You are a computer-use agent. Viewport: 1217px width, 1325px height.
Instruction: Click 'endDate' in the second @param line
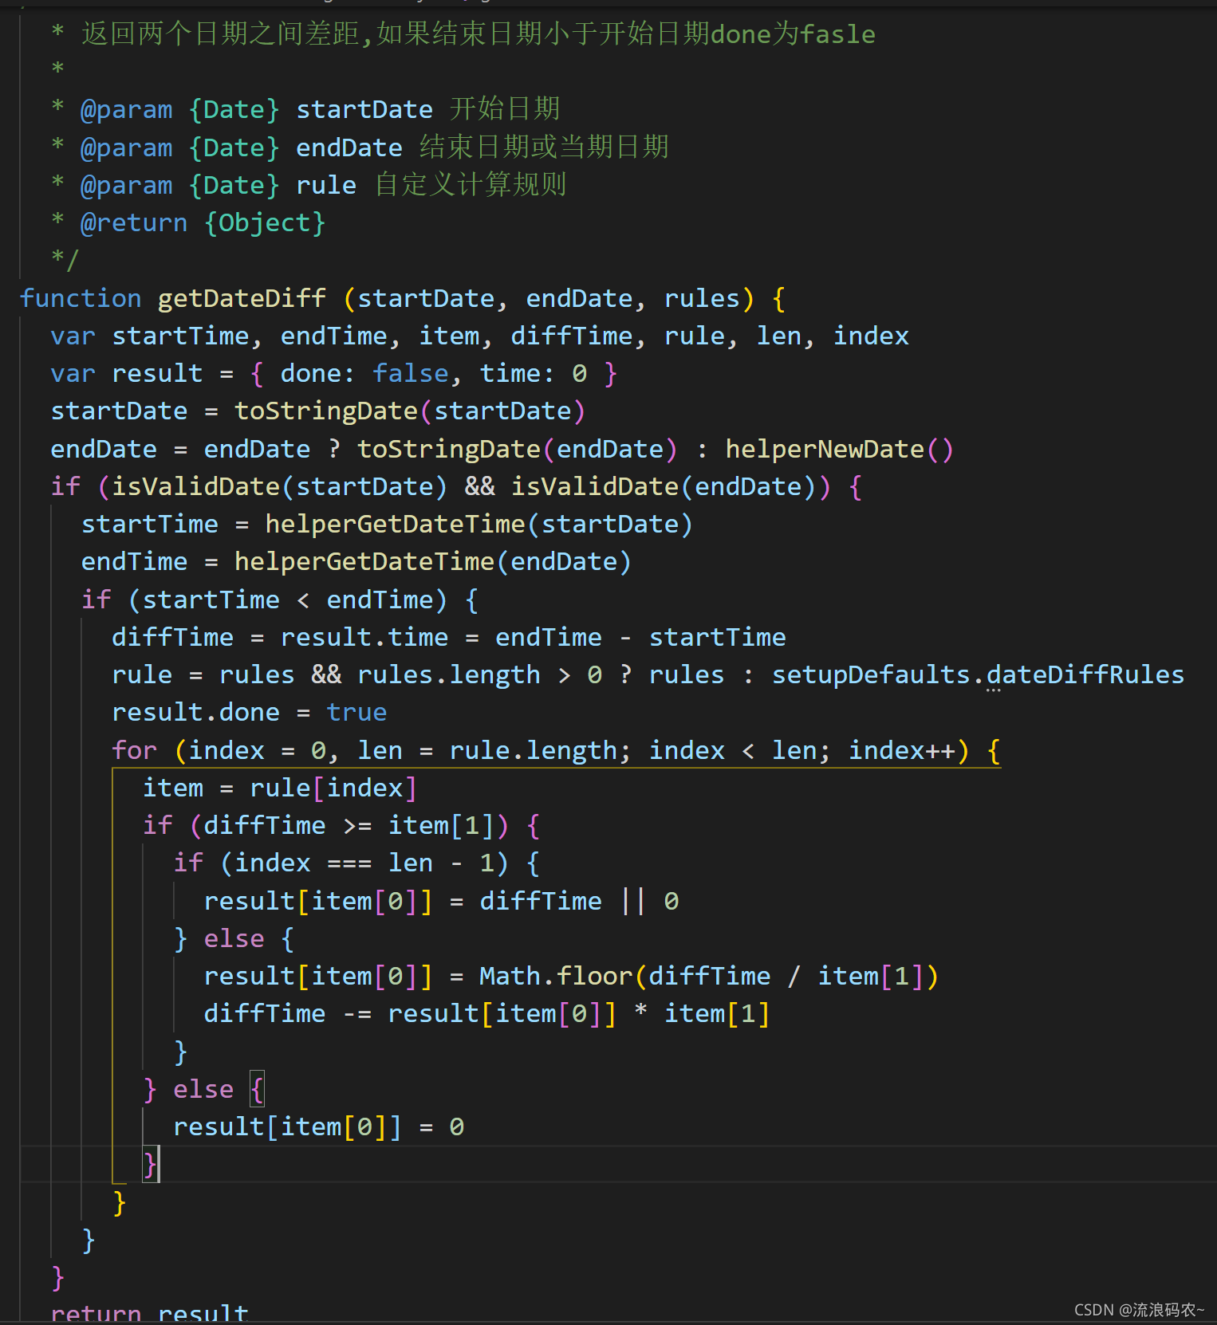[x=349, y=147]
